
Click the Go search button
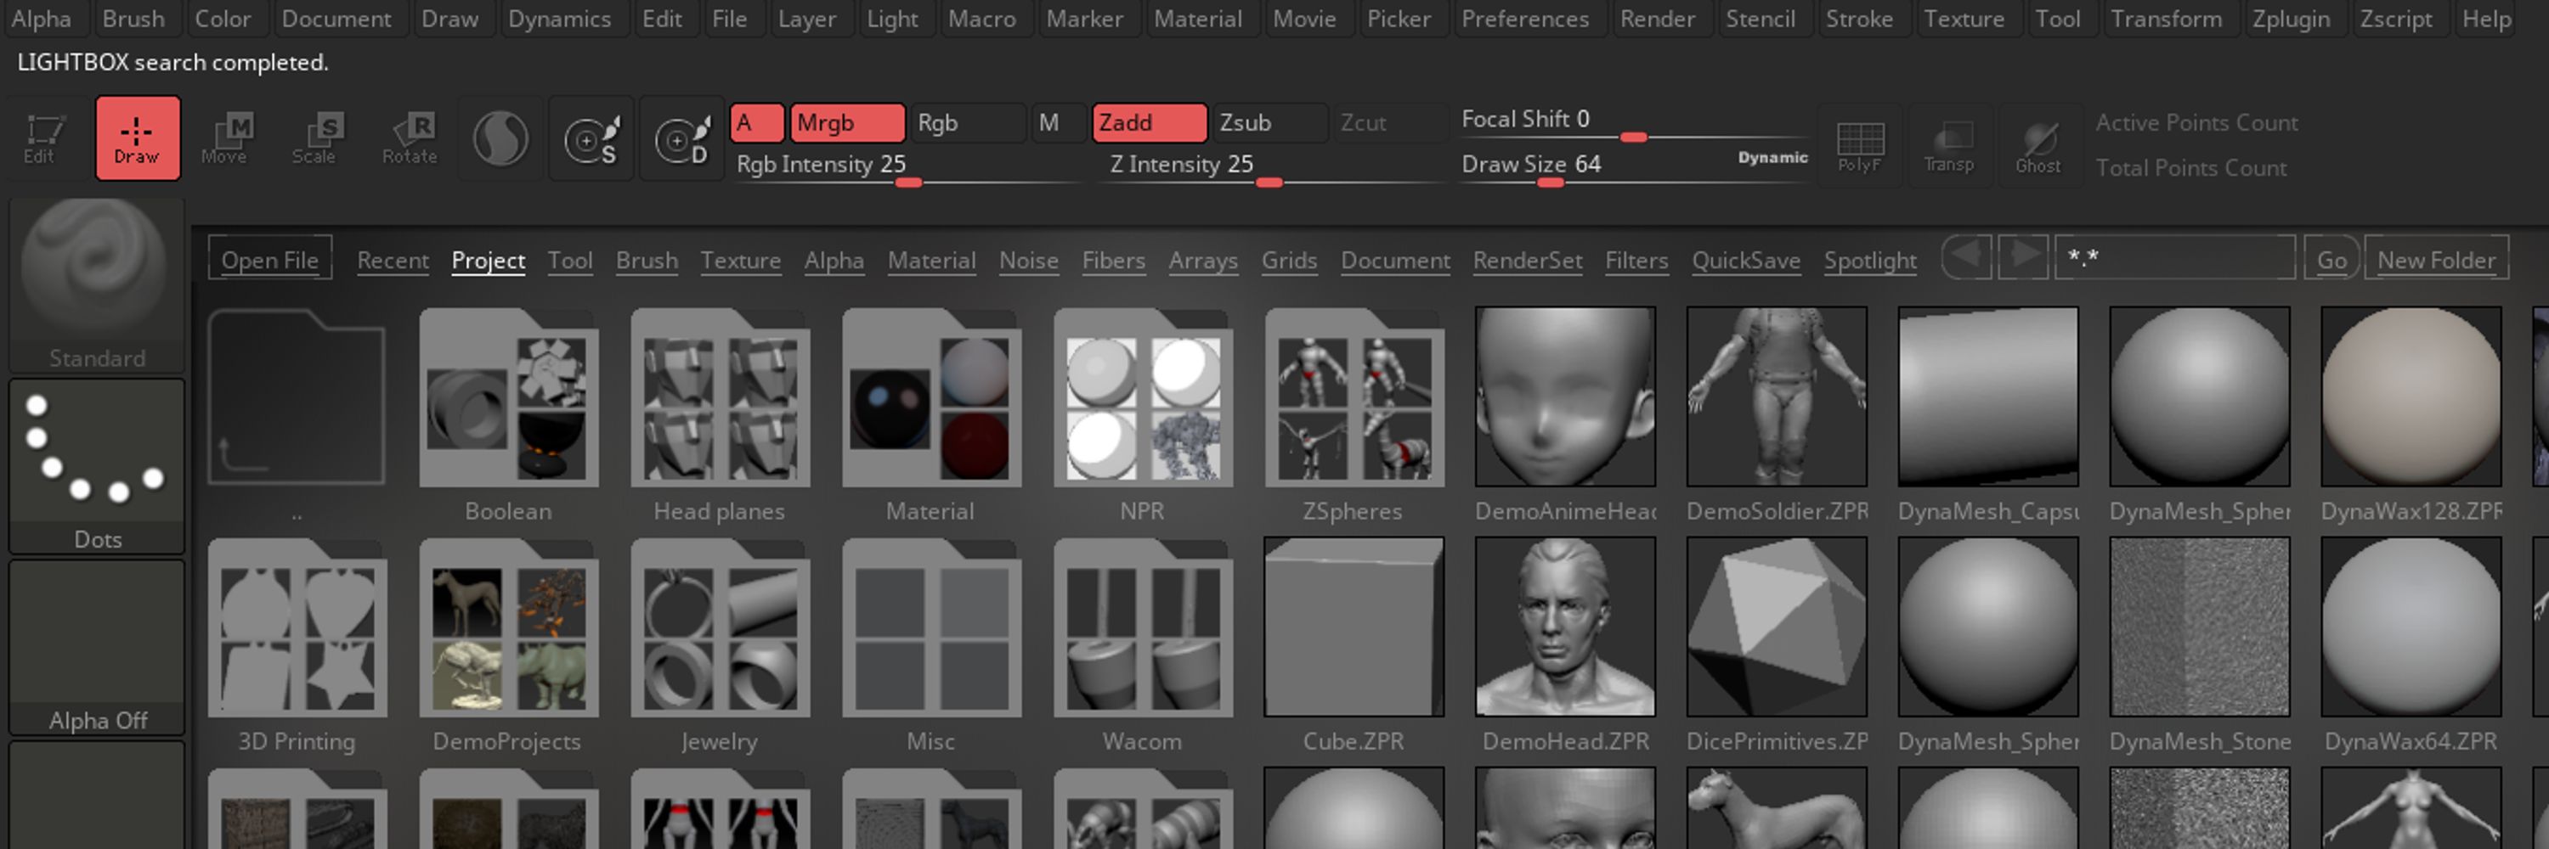pos(2331,258)
